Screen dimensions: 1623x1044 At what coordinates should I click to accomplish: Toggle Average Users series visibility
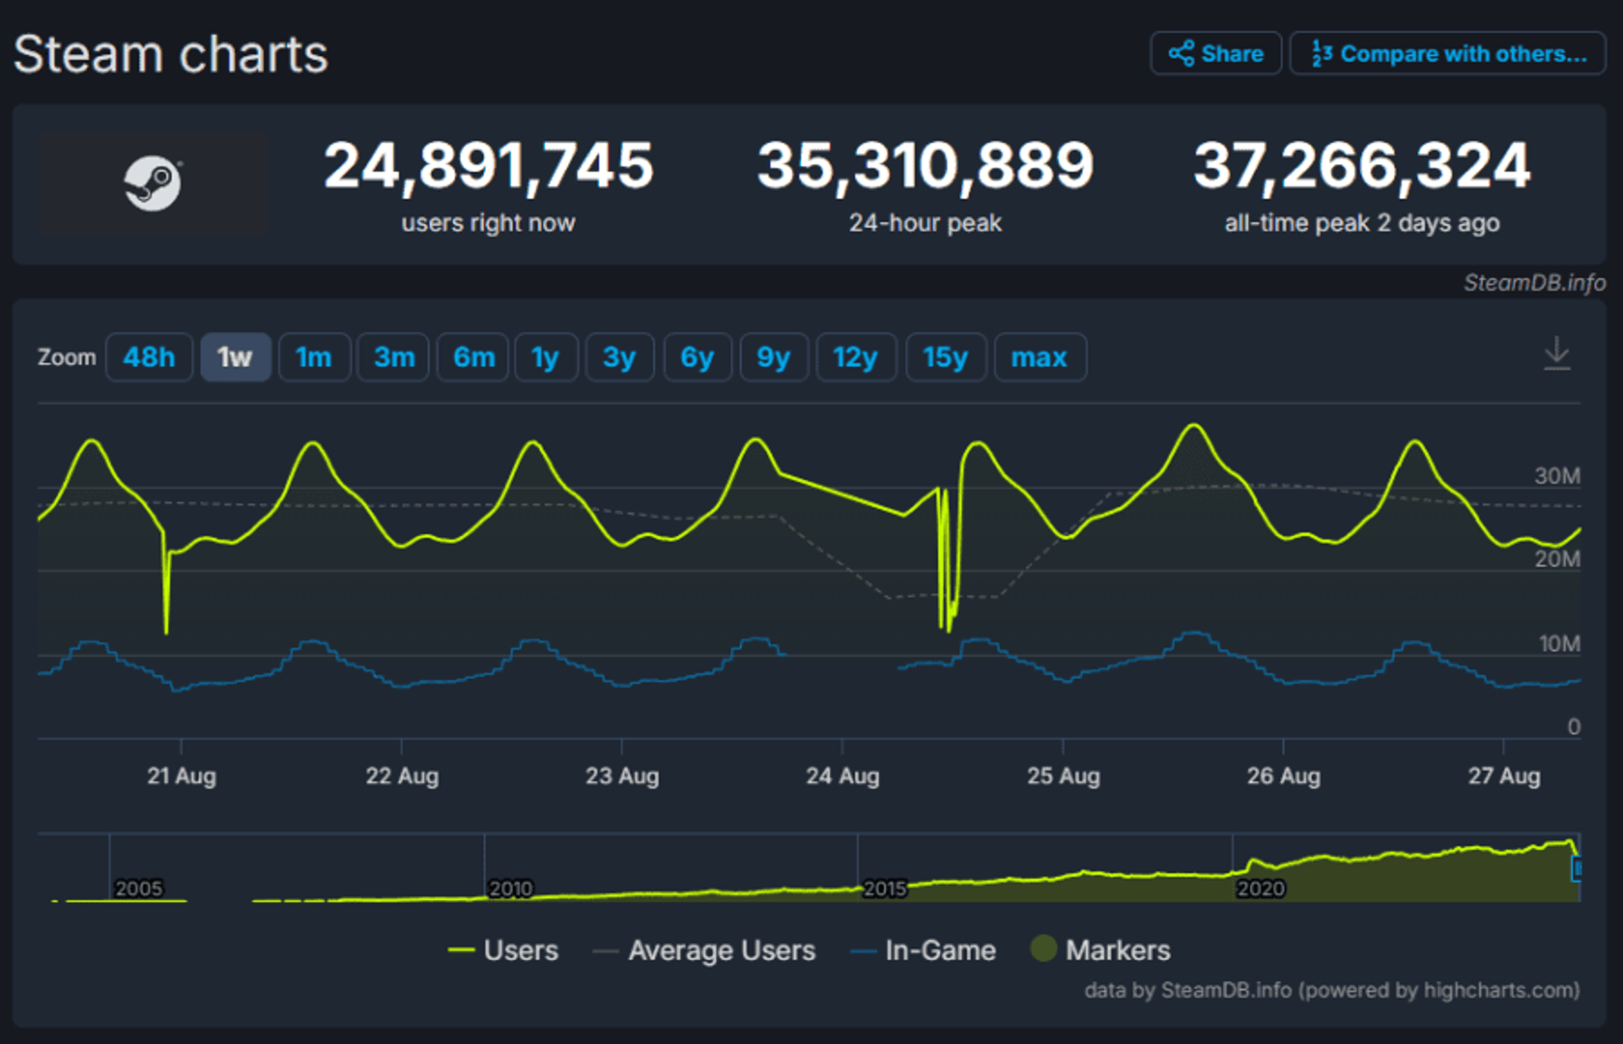tap(704, 950)
